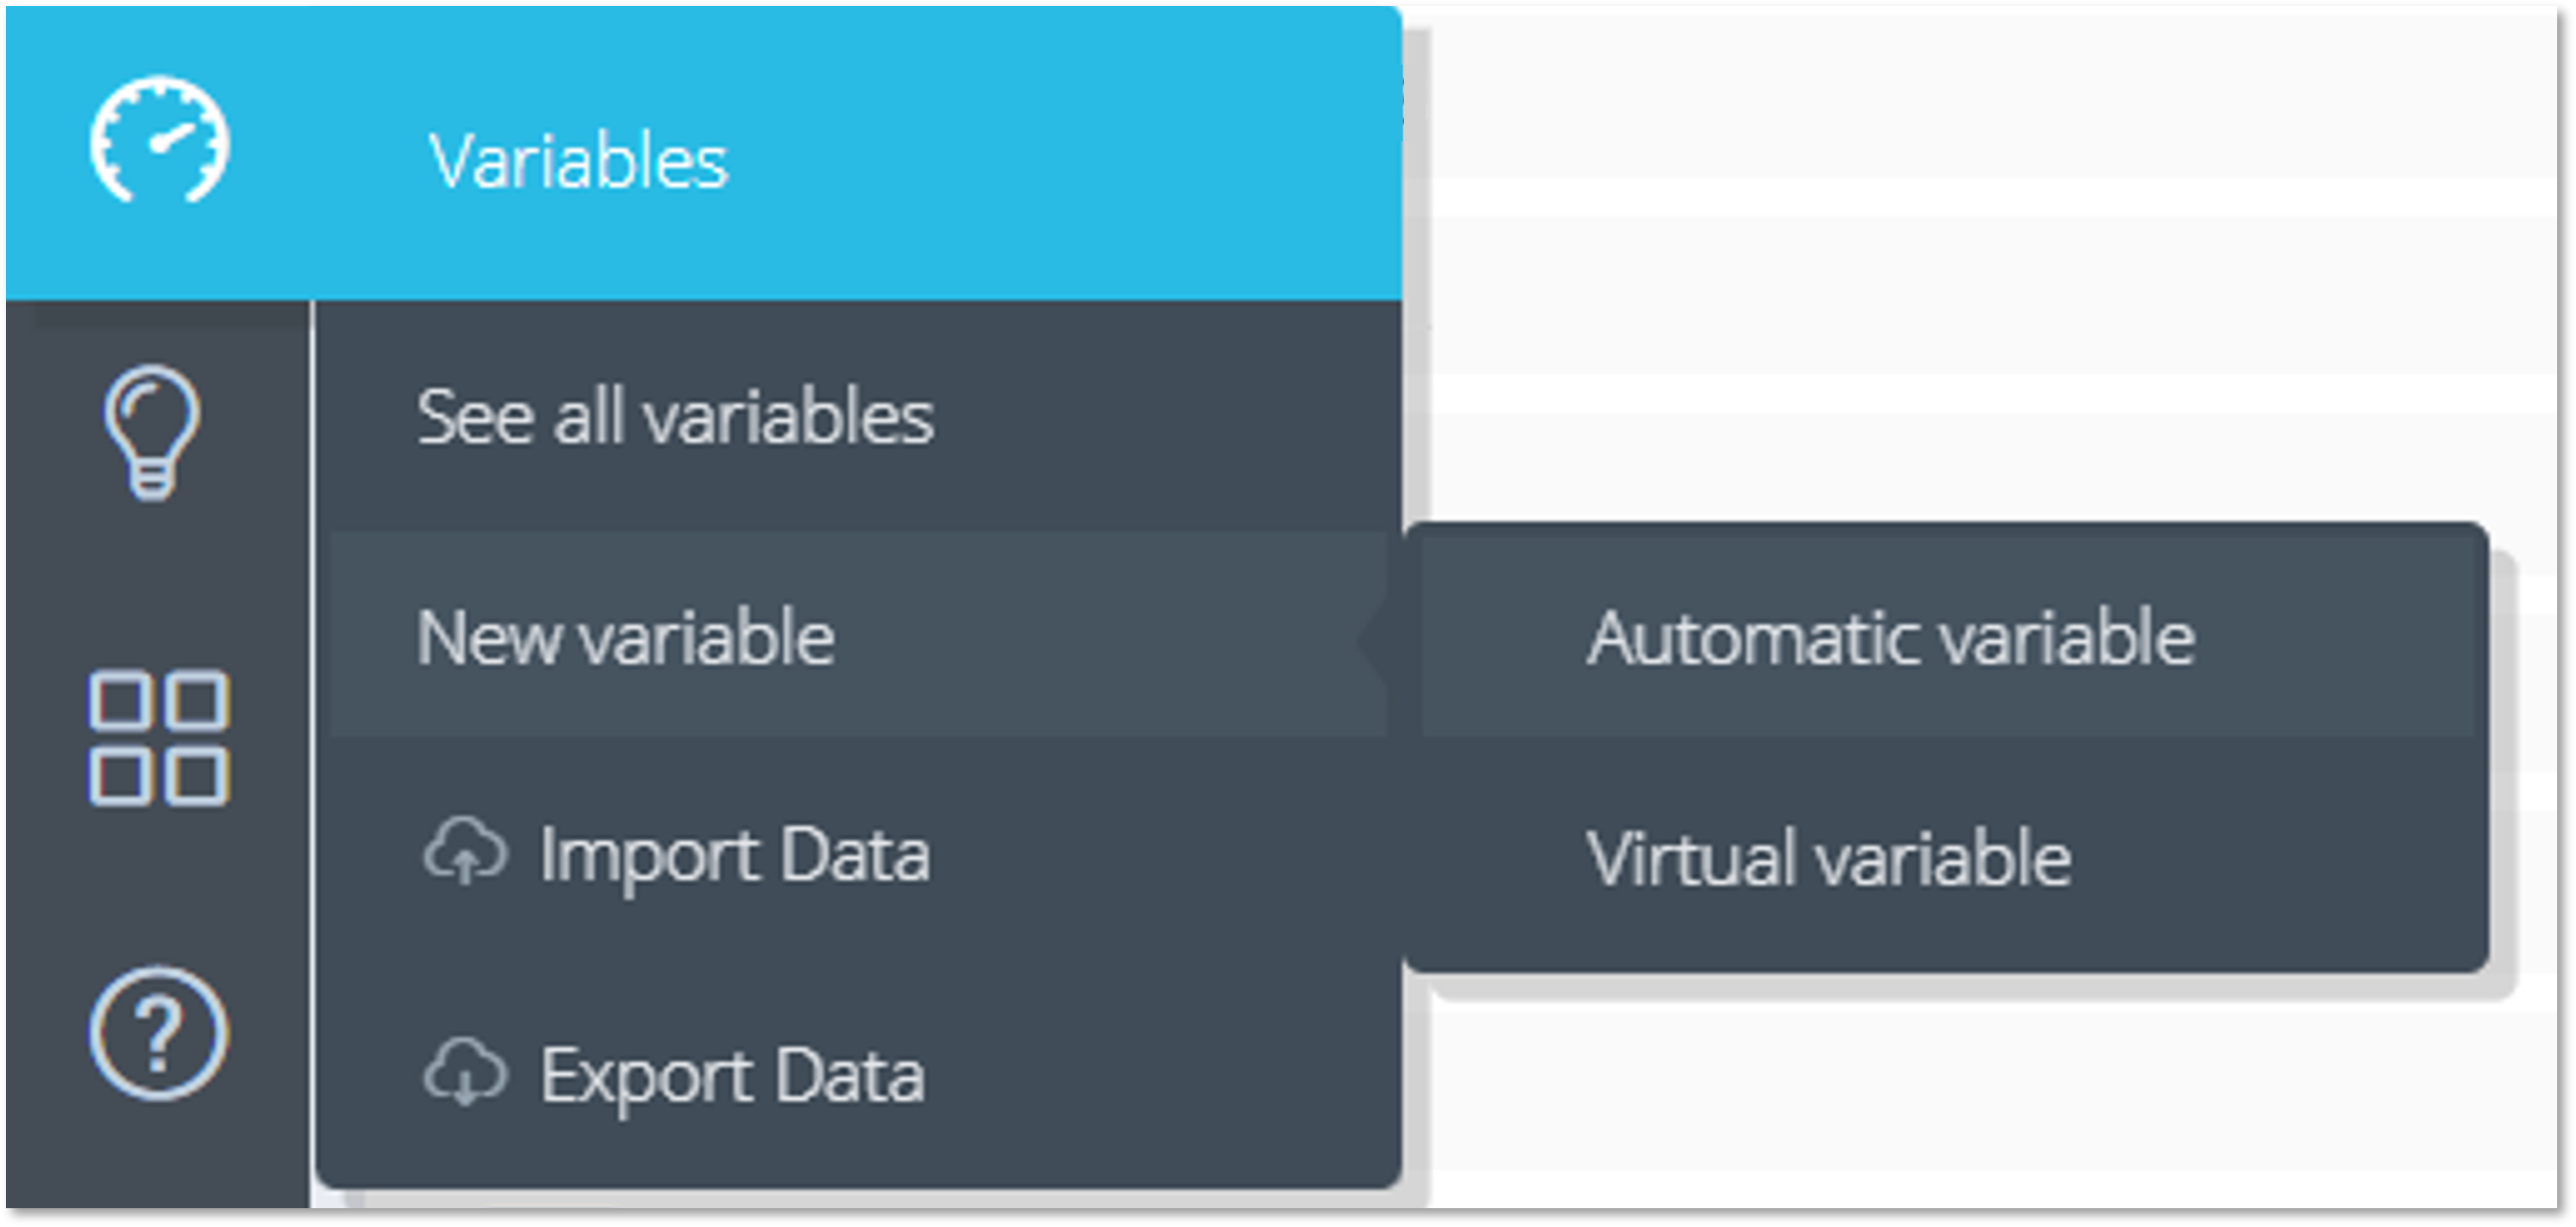Screen dimensions: 2576x1227
Task: Open help via the question mark icon
Action: [x=159, y=1033]
